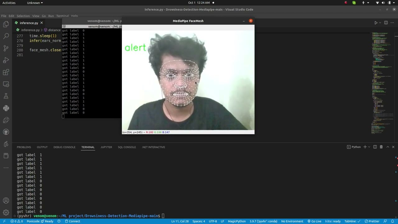Open the Edit menu
Viewport: 398px width, 224px height.
[x=12, y=16]
